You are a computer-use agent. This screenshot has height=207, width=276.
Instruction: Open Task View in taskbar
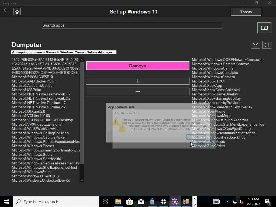[x=106, y=202]
